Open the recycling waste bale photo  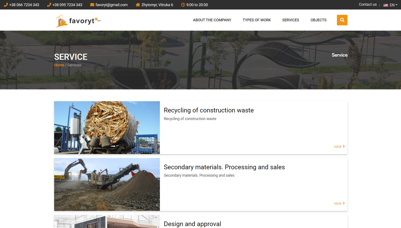point(107,128)
